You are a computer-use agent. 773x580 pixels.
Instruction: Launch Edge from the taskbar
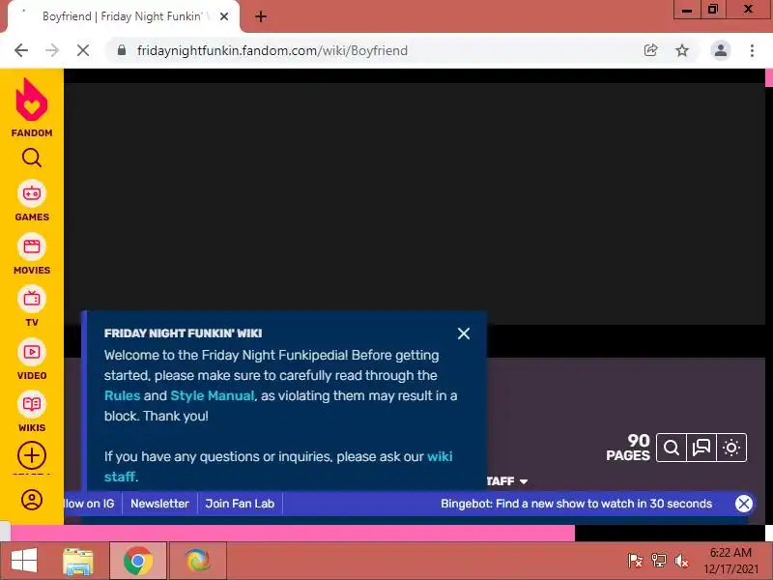198,561
